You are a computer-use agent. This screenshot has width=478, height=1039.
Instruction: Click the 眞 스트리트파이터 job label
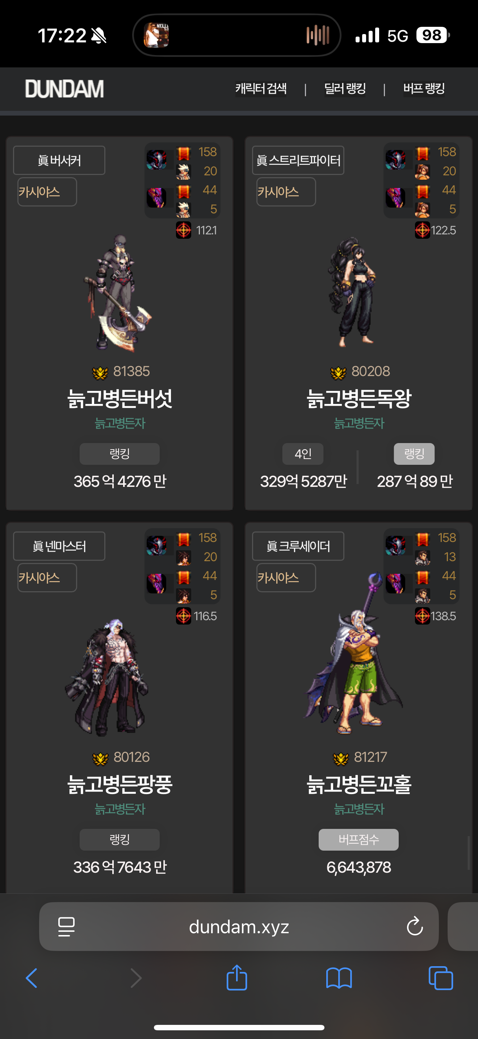(x=298, y=160)
